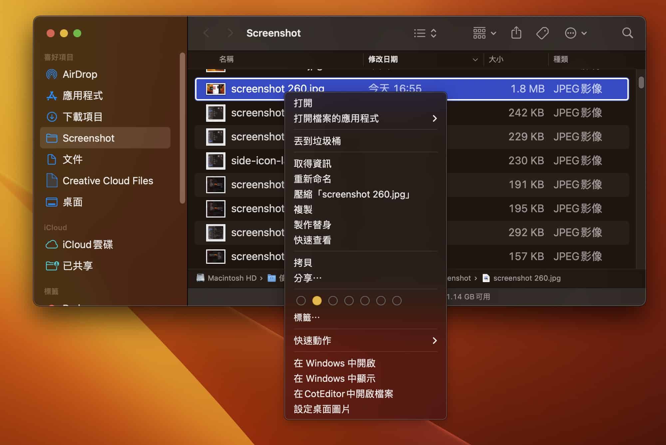Sort by the 修改日期 column header
Viewport: 666px width, 445px height.
point(383,59)
